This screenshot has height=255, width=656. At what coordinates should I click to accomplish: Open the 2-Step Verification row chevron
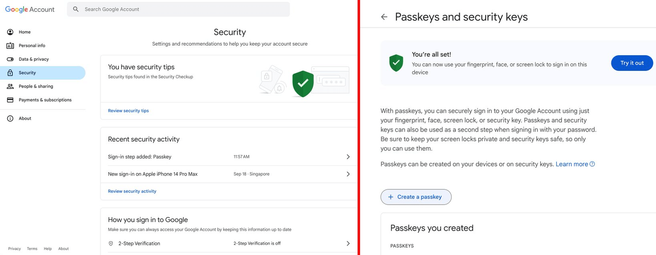click(x=348, y=243)
